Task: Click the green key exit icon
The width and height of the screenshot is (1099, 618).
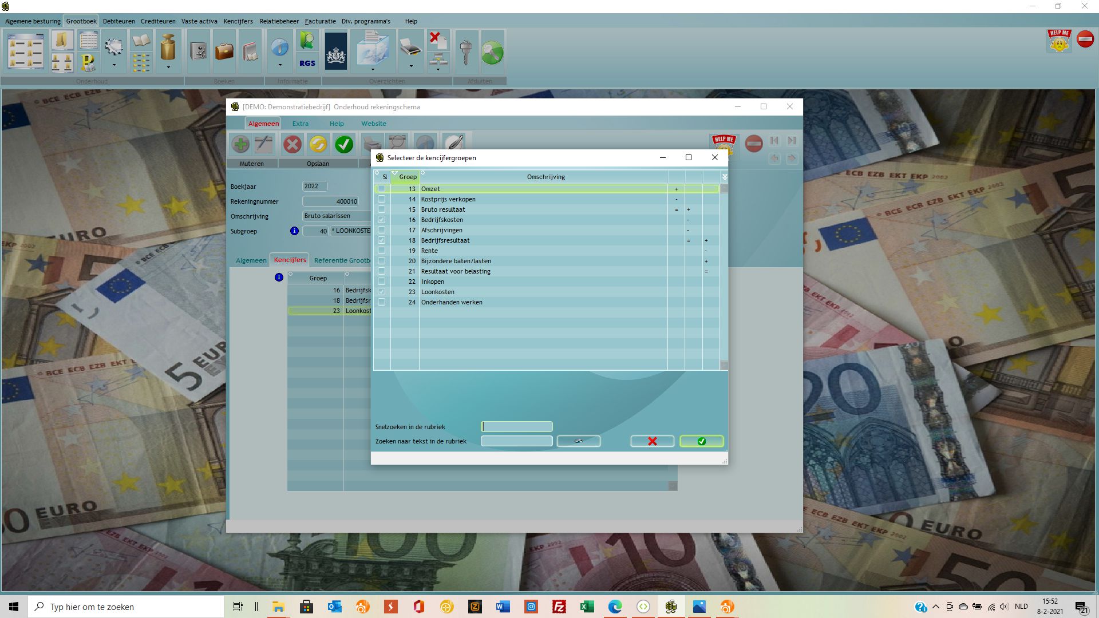Action: point(492,53)
